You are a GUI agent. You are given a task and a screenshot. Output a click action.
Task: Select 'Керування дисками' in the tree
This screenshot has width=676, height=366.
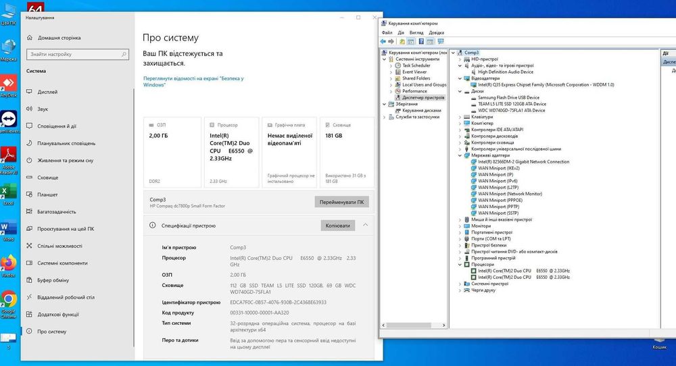422,111
